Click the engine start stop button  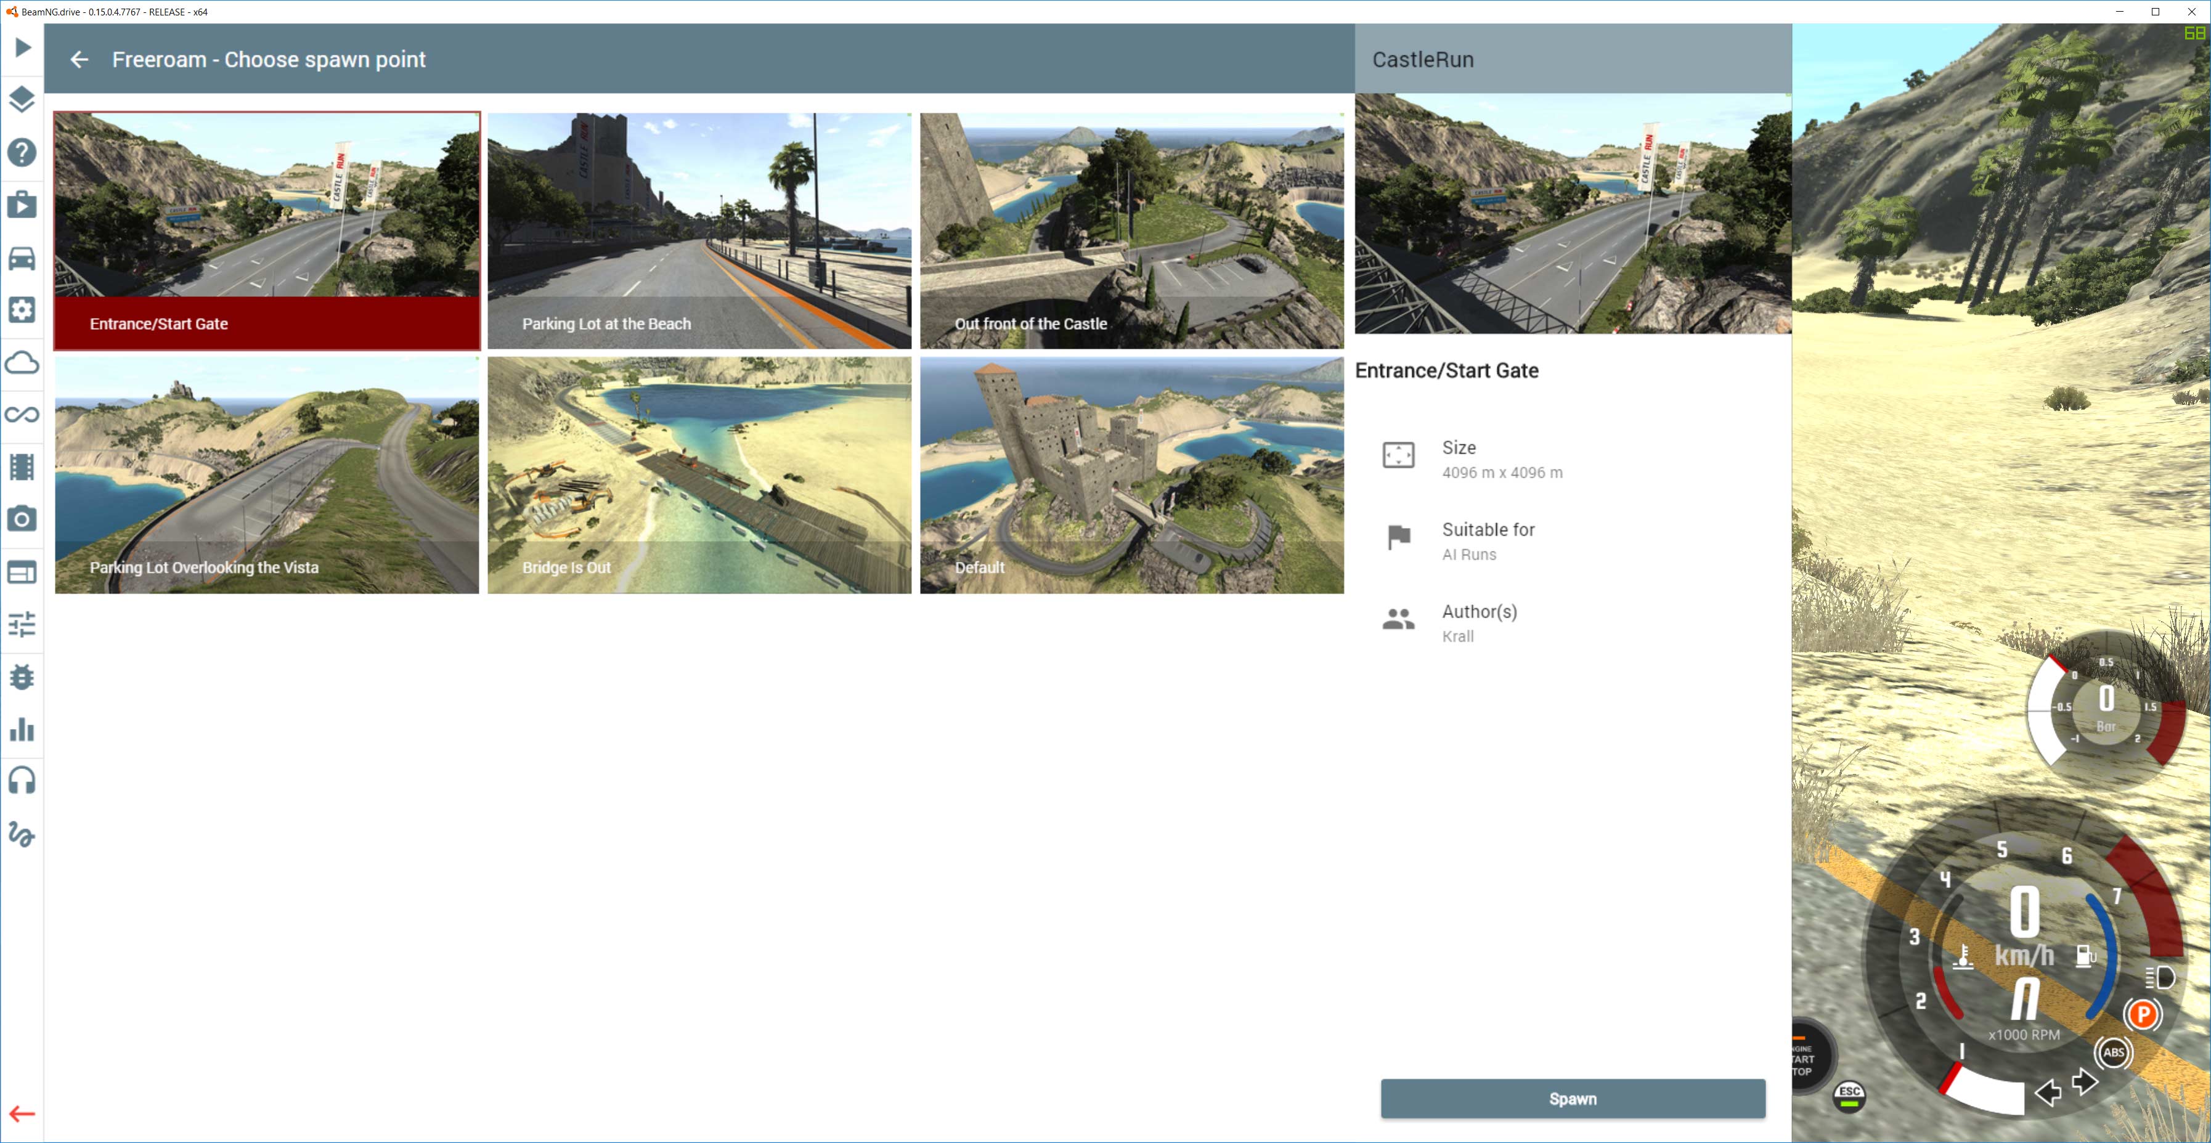pos(1807,1057)
